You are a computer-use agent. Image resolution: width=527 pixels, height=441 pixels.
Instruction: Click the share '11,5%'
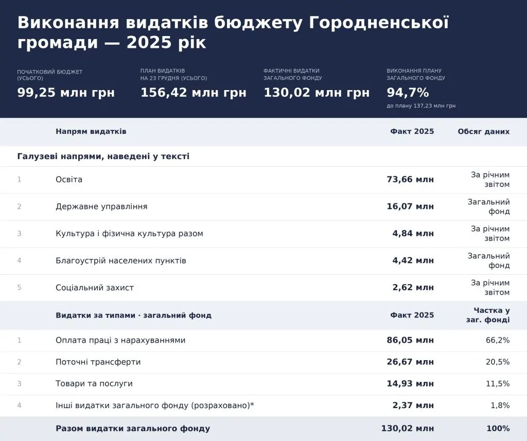pyautogui.click(x=498, y=383)
